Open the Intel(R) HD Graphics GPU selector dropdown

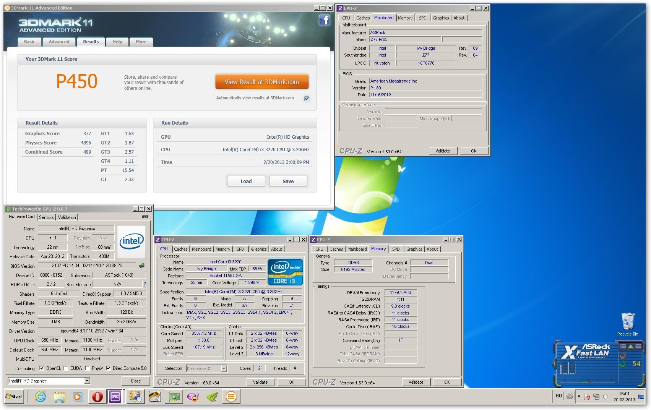tap(87, 381)
